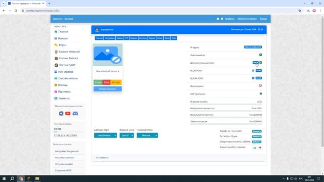324x182 pixels.
Task: Switch to the Настройки server tab
Action: [x=109, y=38]
